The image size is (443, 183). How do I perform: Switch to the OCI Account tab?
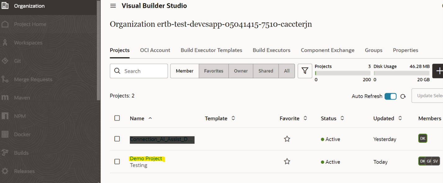(x=155, y=50)
